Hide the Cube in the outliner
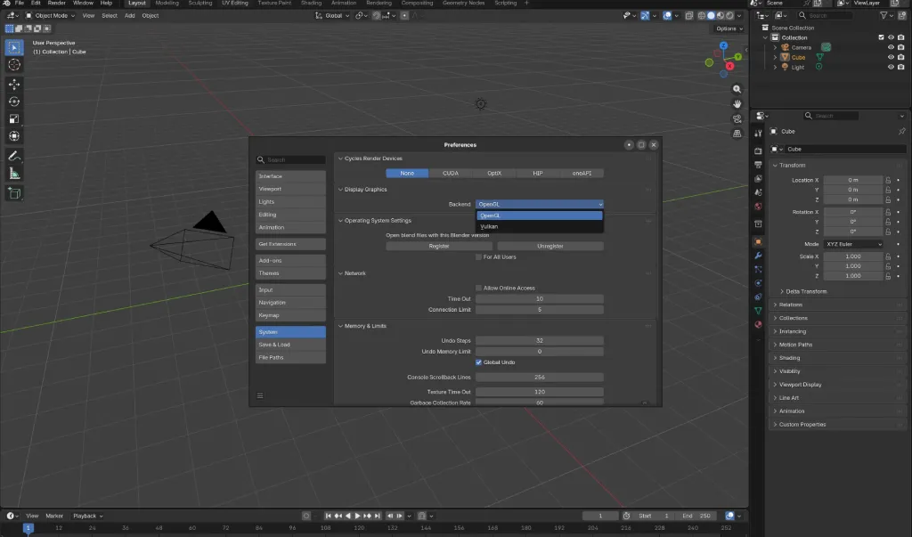This screenshot has height=537, width=912. pyautogui.click(x=891, y=57)
